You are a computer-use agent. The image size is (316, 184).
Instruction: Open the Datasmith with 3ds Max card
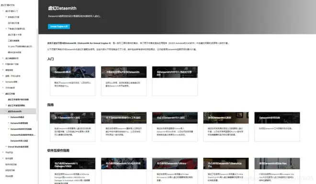pos(277,171)
